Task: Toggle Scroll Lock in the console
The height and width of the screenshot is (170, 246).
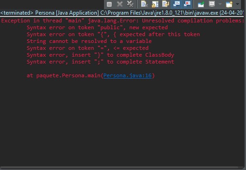Action: [155, 4]
